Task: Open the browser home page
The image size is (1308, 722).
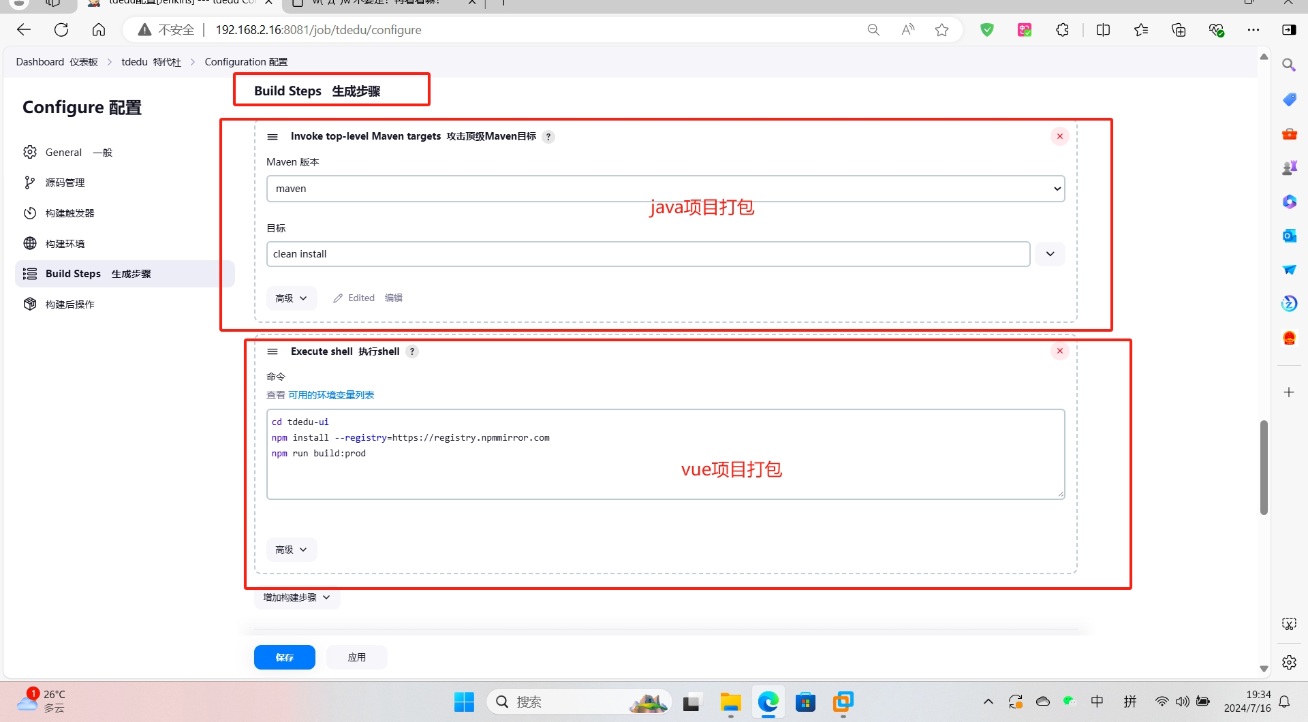Action: tap(99, 29)
